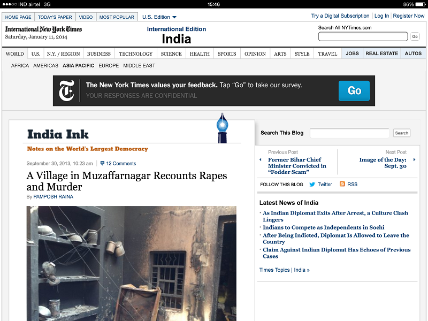Open the U.S. Edition dropdown
This screenshot has width=428, height=321.
159,17
